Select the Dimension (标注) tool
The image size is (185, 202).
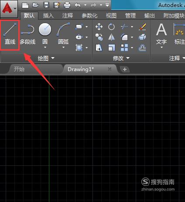tap(179, 34)
